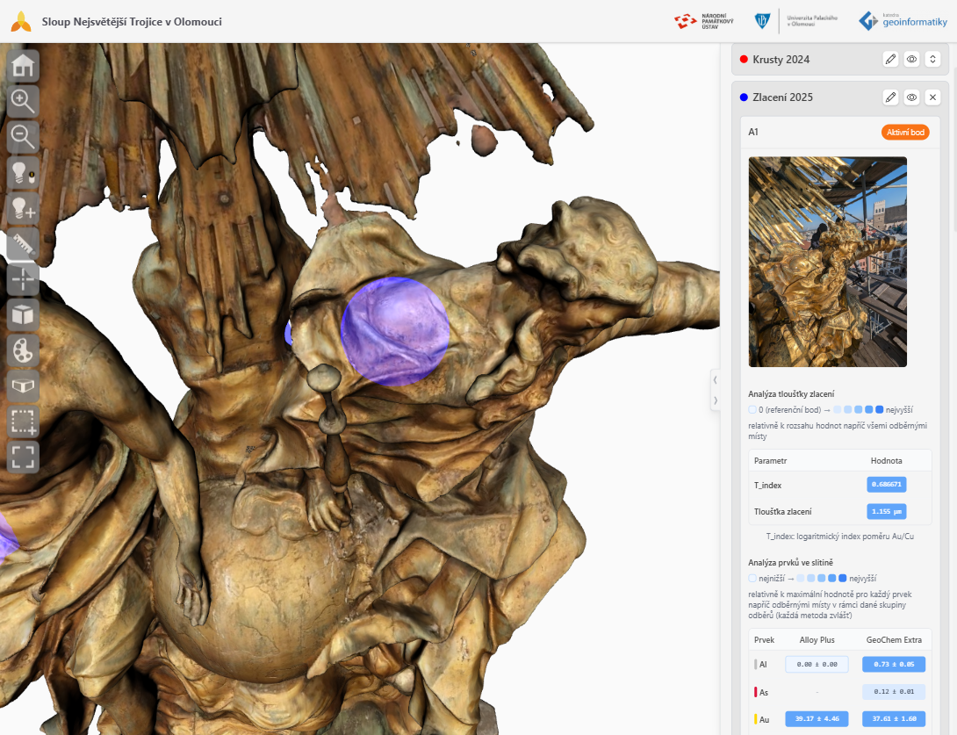Viewport: 957px width, 735px height.
Task: Close the Zlacení 2025 panel
Action: tap(932, 97)
